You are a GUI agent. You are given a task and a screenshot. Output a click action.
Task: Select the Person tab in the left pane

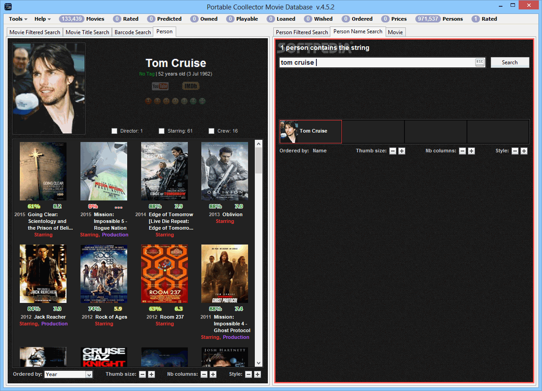pyautogui.click(x=164, y=31)
